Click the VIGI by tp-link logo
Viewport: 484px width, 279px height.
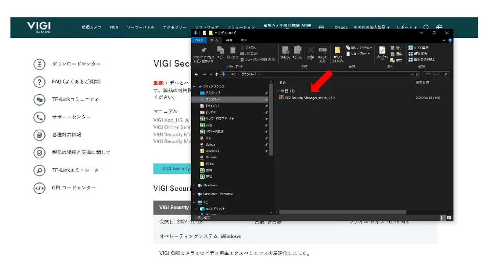[39, 27]
